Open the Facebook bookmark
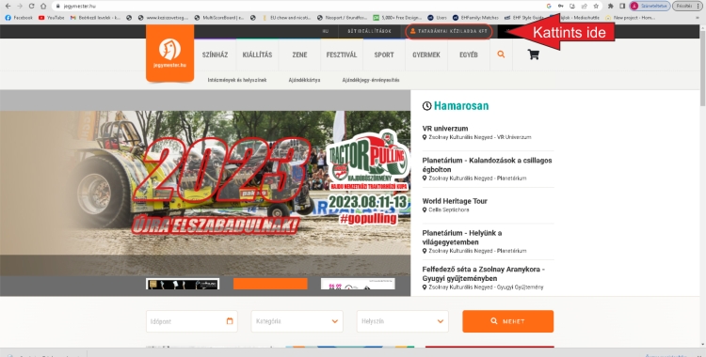Viewport: 706px width, 357px height. 19,18
